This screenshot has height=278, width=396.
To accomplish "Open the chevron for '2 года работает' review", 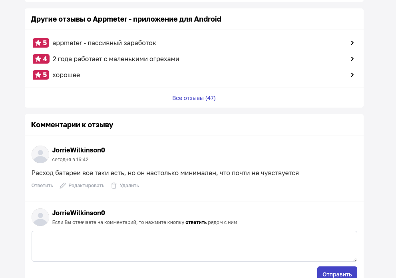I will point(352,59).
